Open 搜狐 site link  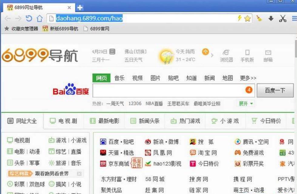(202, 142)
